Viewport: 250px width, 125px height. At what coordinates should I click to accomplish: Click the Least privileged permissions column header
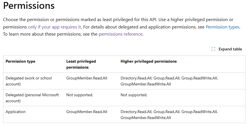[81, 64]
